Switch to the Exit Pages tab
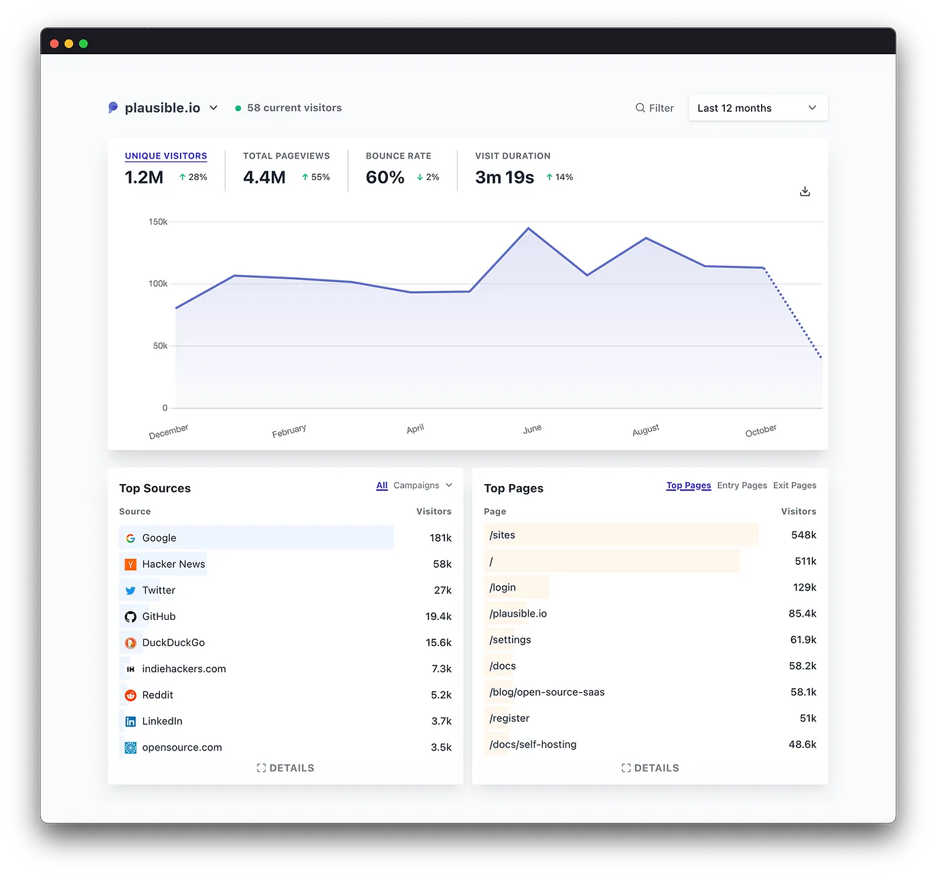Viewport: 937px width, 877px height. point(794,485)
